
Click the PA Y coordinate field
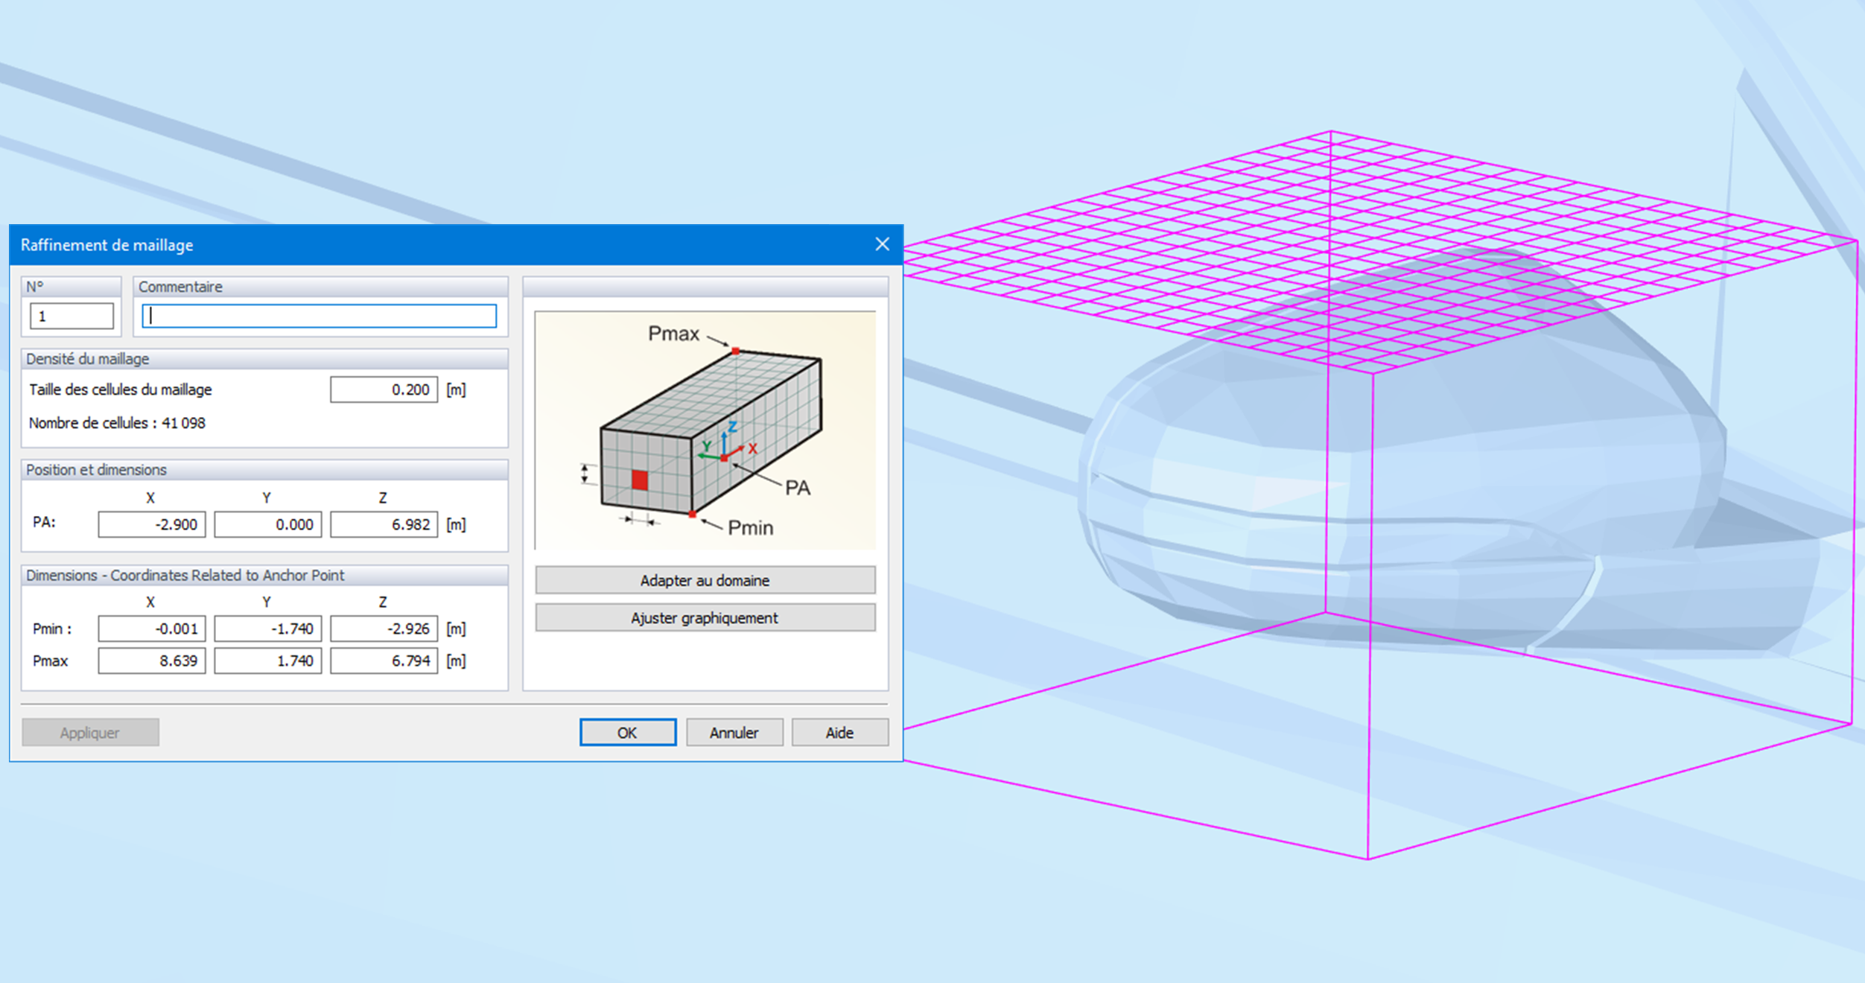(268, 524)
